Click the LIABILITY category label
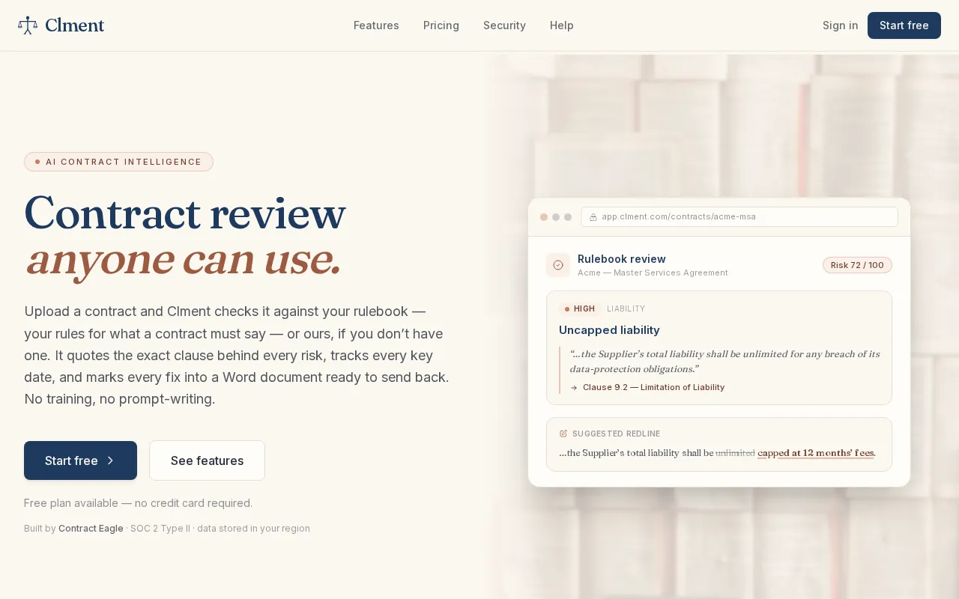Image resolution: width=959 pixels, height=599 pixels. click(x=626, y=309)
